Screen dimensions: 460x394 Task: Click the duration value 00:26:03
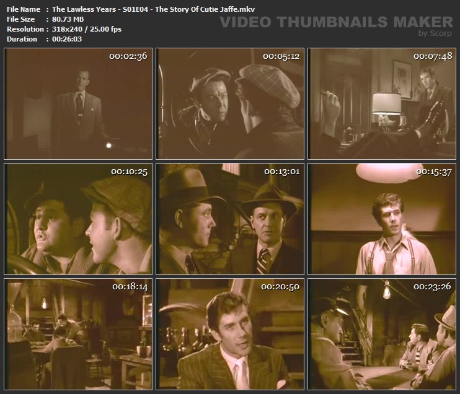67,39
